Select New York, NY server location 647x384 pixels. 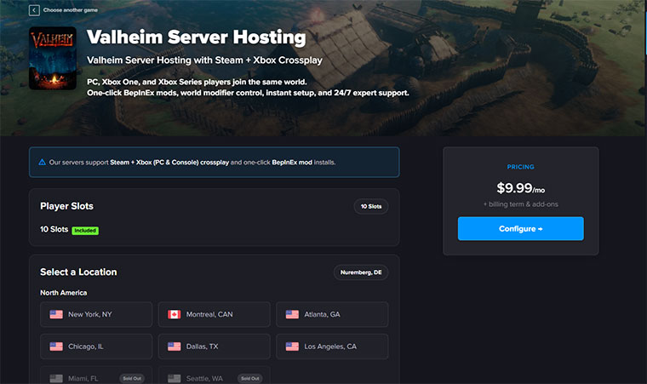point(96,315)
